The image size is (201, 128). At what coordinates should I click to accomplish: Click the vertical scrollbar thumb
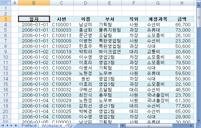click(x=199, y=17)
